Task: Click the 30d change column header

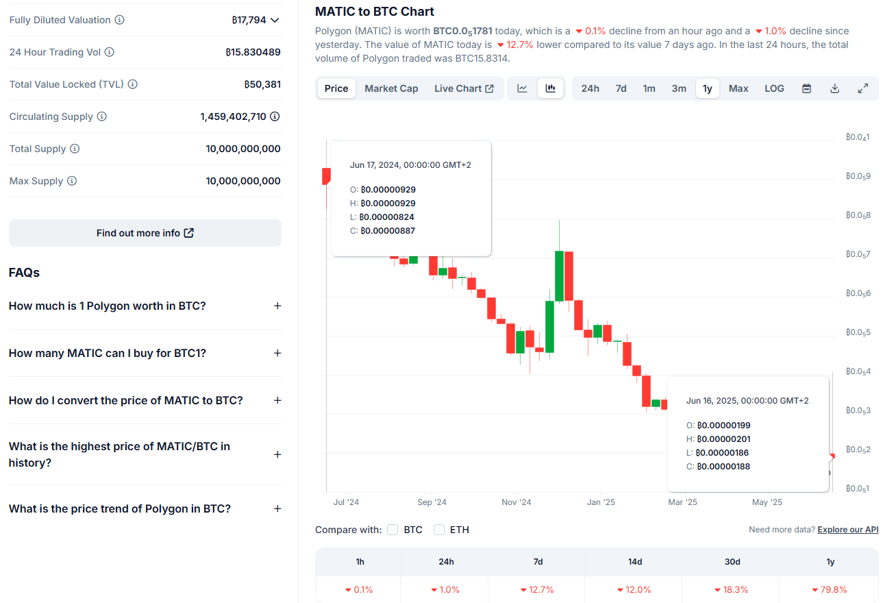Action: [x=732, y=562]
